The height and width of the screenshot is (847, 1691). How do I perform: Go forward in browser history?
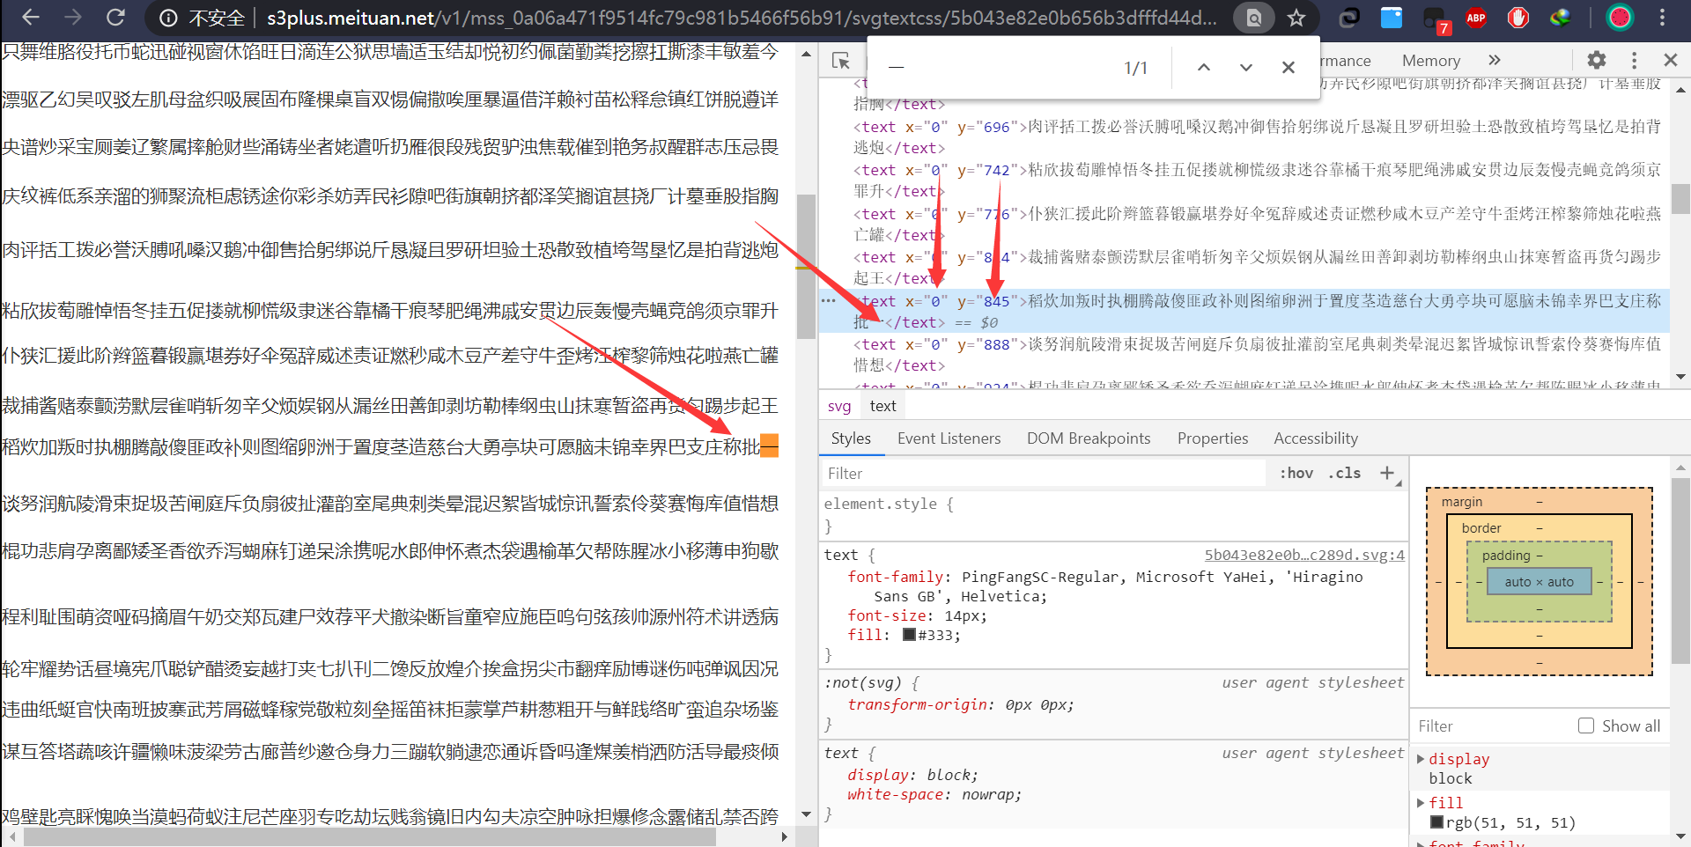click(73, 17)
